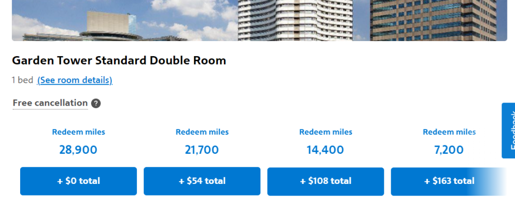Click the 1 bed text

(23, 80)
